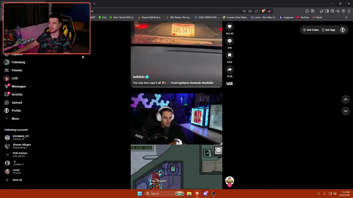Open the Kick bookmark
The image size is (353, 198).
pyautogui.click(x=102, y=17)
